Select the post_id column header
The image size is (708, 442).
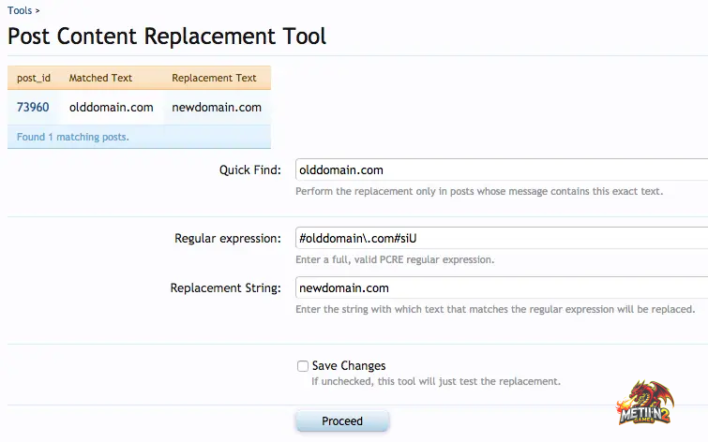click(34, 78)
